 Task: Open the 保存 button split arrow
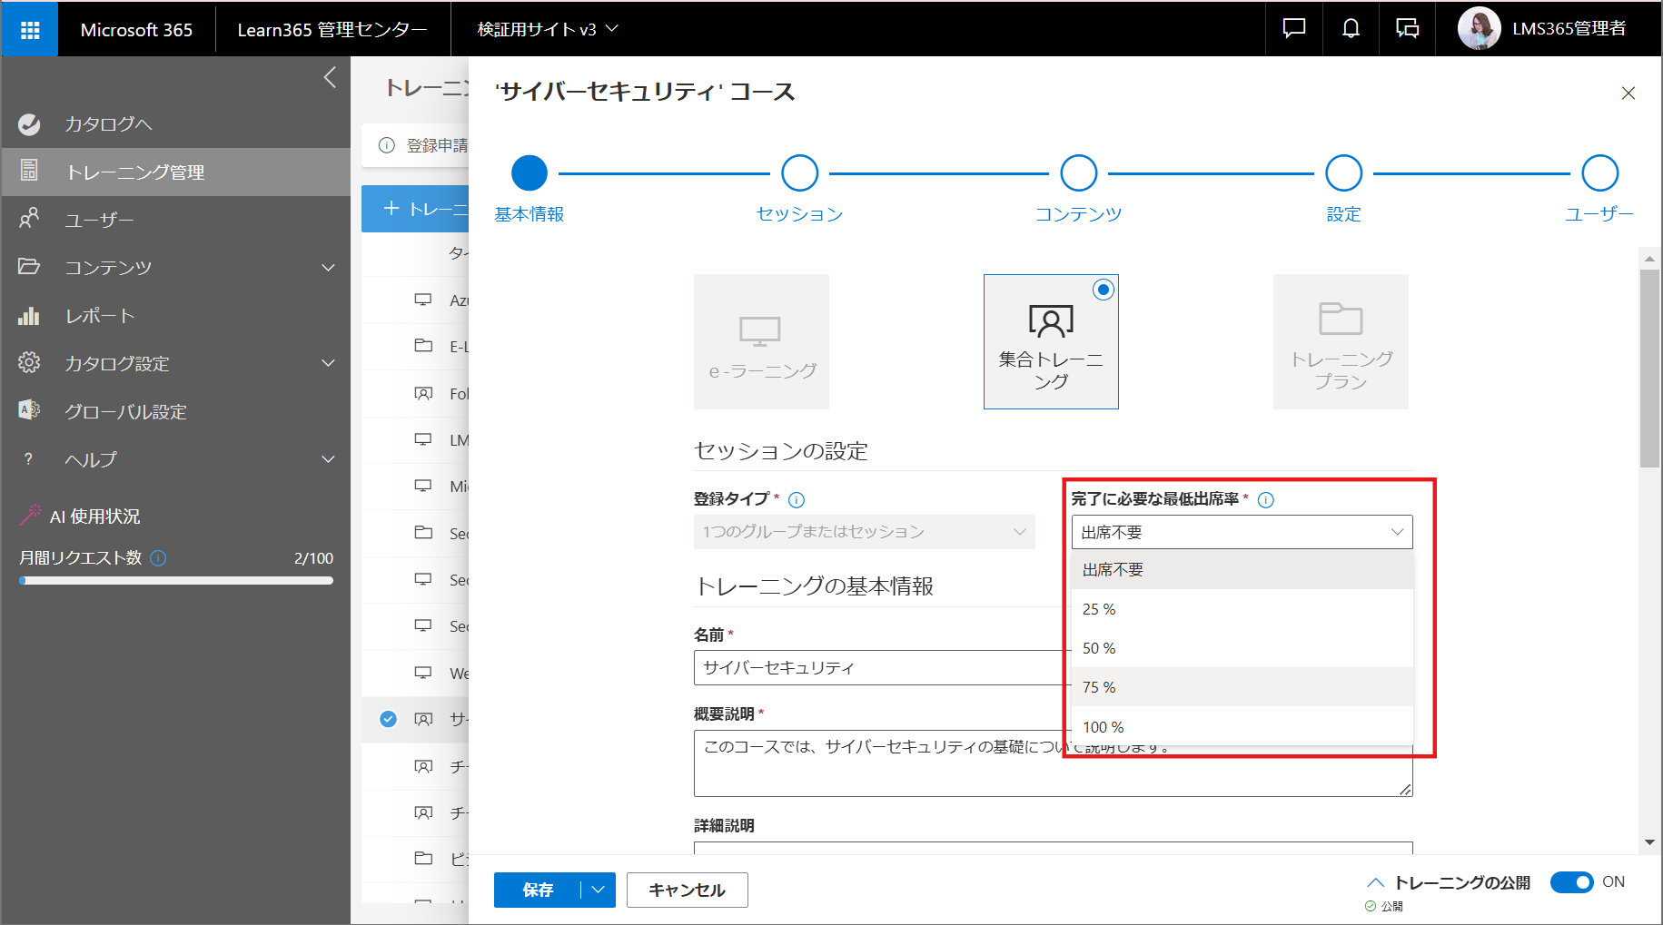pyautogui.click(x=598, y=890)
